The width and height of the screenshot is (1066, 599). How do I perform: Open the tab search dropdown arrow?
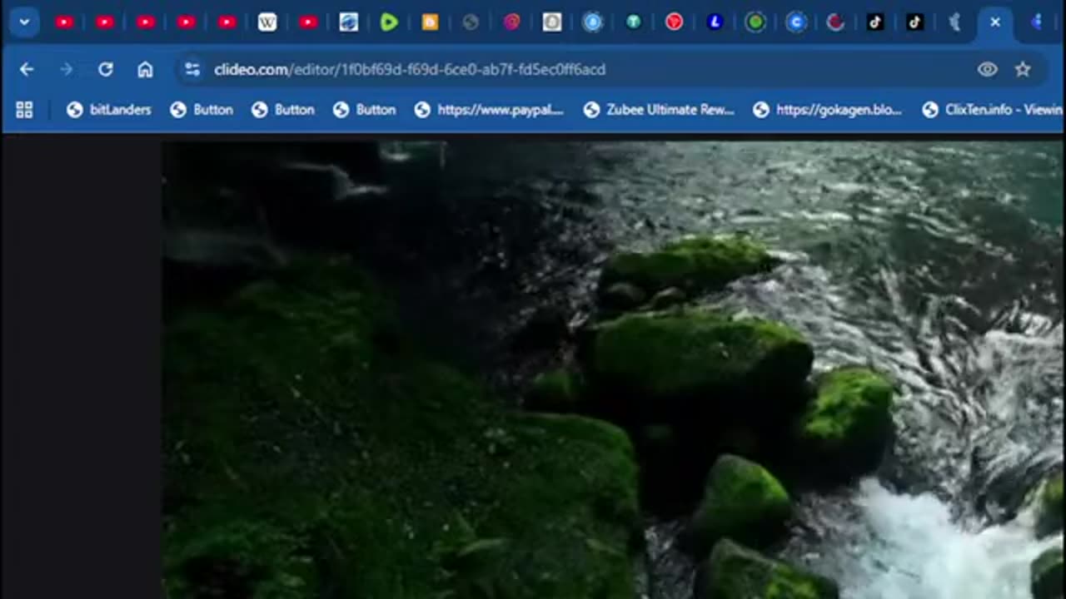tap(24, 22)
